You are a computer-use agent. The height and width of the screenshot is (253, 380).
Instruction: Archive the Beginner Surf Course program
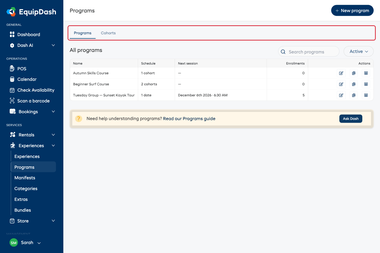(366, 84)
